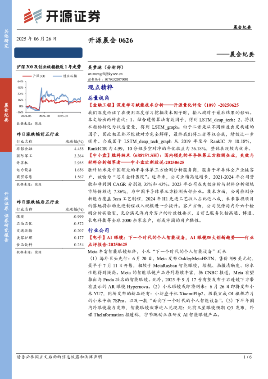Click the 石油石化 row
268x379 pixels.
coord(50,224)
